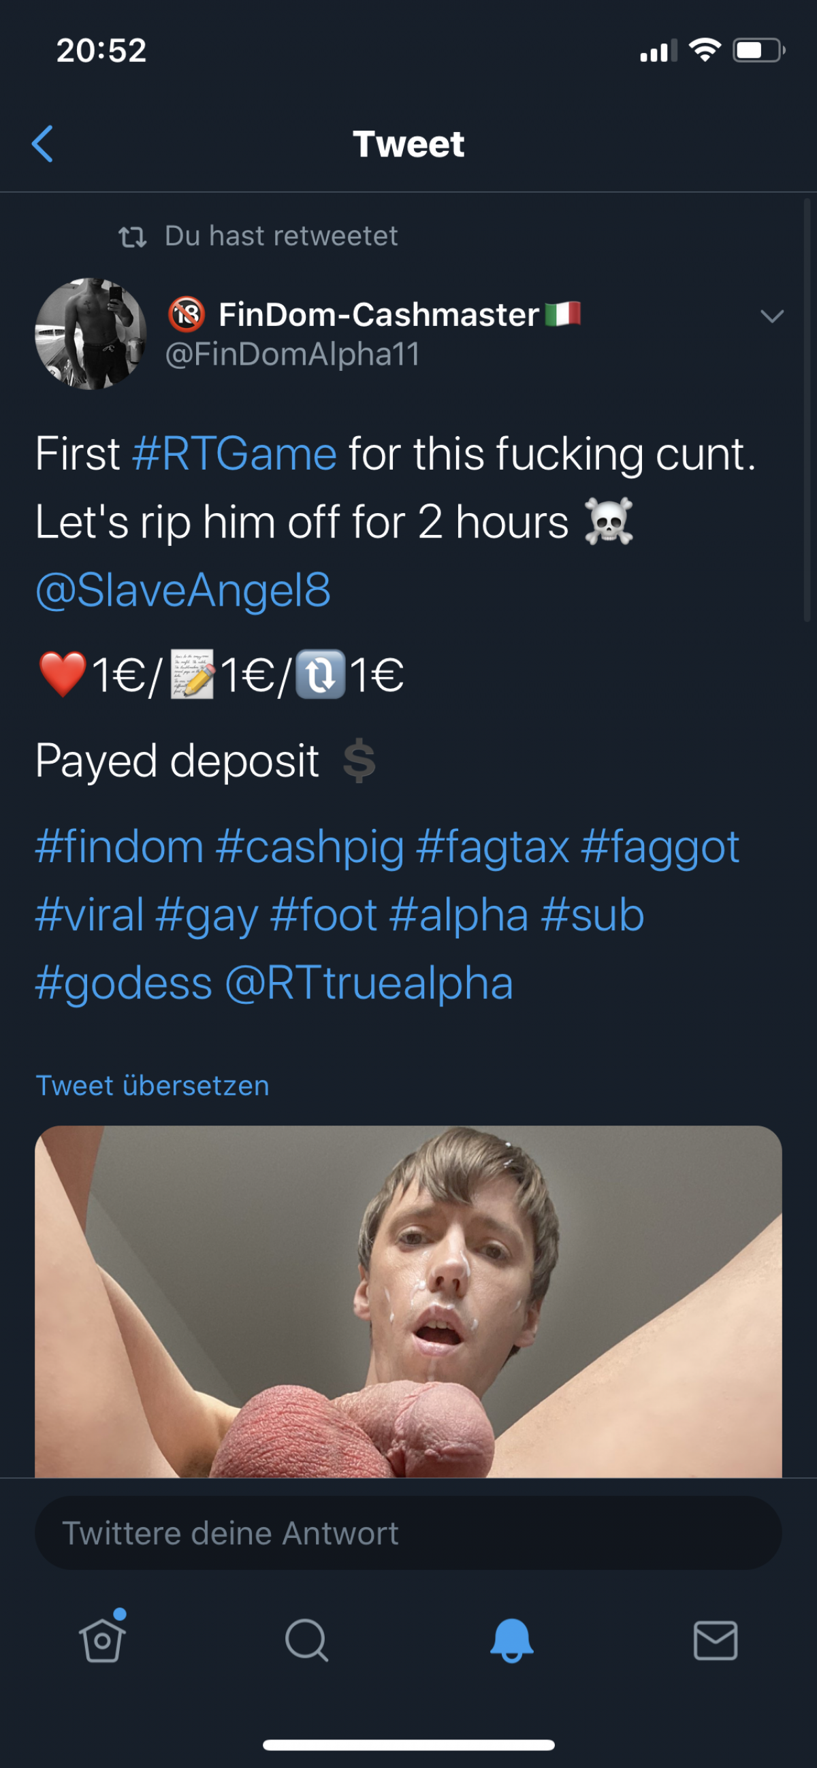Open the #findom hashtag
This screenshot has width=817, height=1768.
pyautogui.click(x=119, y=847)
